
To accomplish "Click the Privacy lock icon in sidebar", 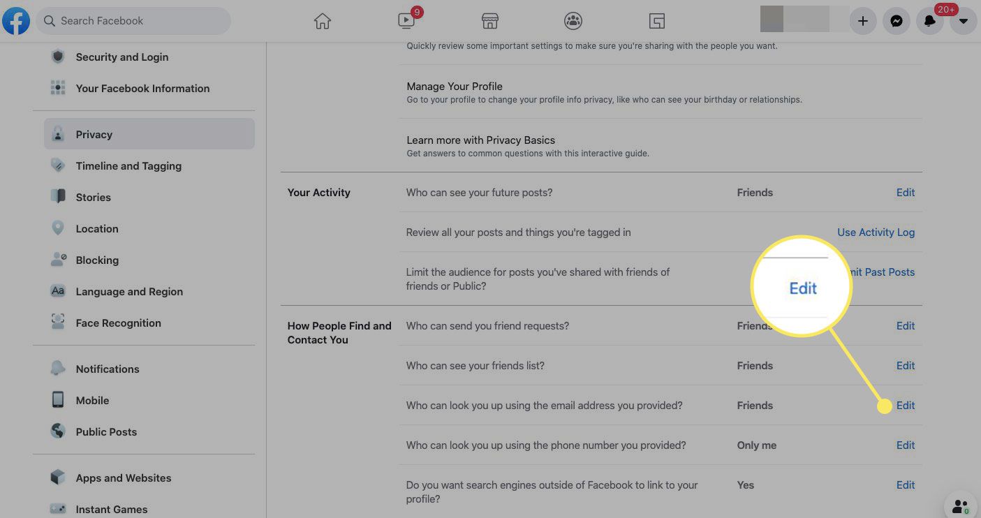I will pos(58,134).
